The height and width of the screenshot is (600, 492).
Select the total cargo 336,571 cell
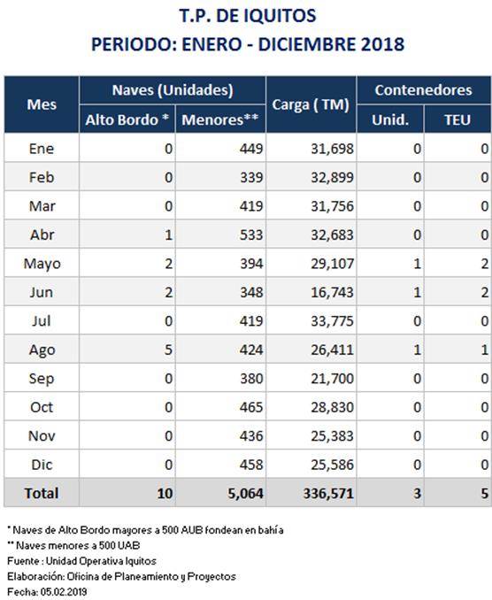pos(311,493)
